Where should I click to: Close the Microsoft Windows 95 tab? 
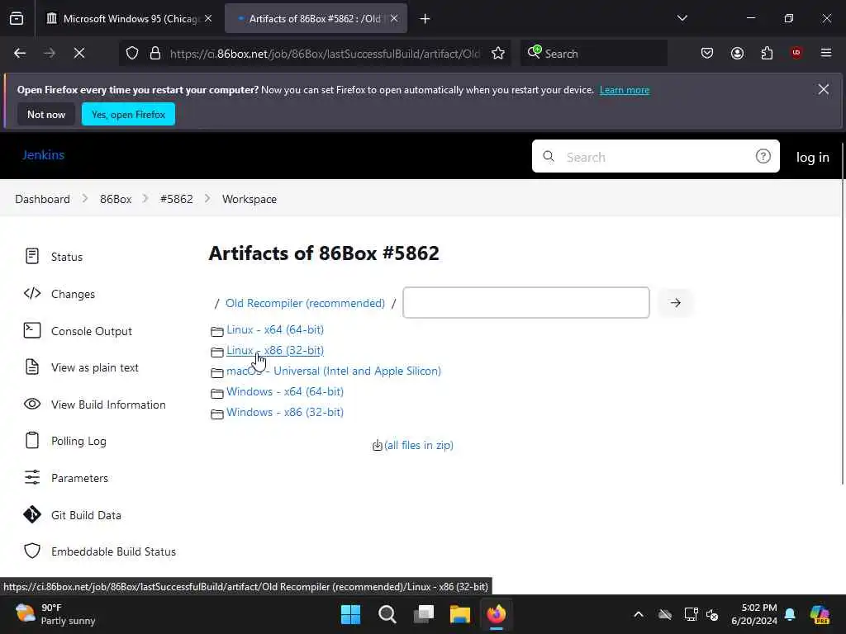pos(208,18)
